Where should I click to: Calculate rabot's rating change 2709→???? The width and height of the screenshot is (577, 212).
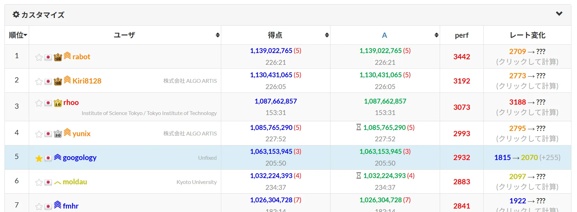click(527, 57)
